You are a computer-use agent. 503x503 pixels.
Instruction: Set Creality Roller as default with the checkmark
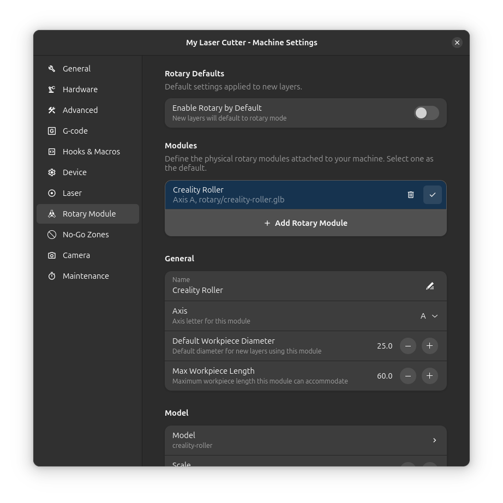click(433, 195)
